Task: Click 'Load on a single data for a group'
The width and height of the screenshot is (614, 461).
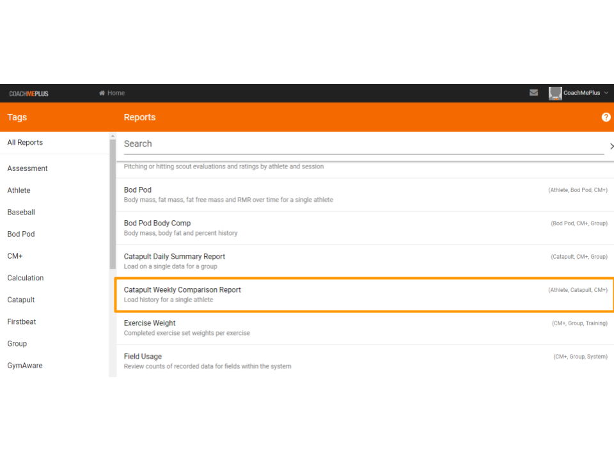Action: [170, 266]
